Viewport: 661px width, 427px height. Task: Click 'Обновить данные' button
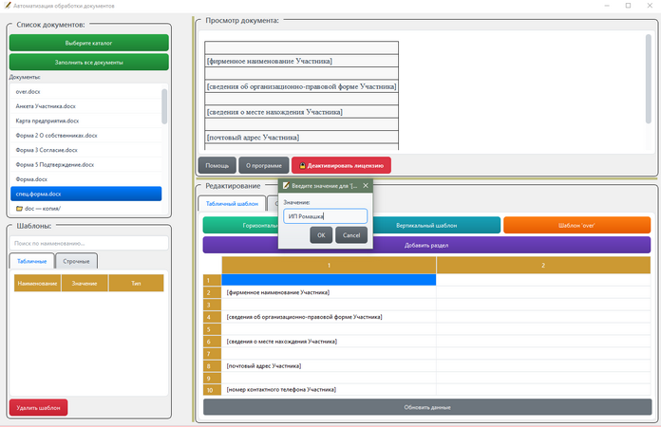(x=427, y=407)
